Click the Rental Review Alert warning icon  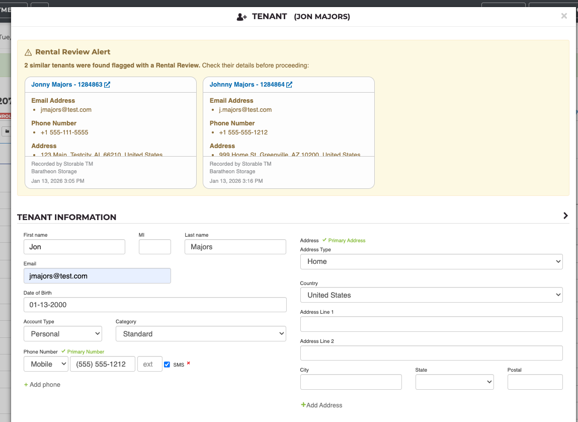click(x=28, y=52)
